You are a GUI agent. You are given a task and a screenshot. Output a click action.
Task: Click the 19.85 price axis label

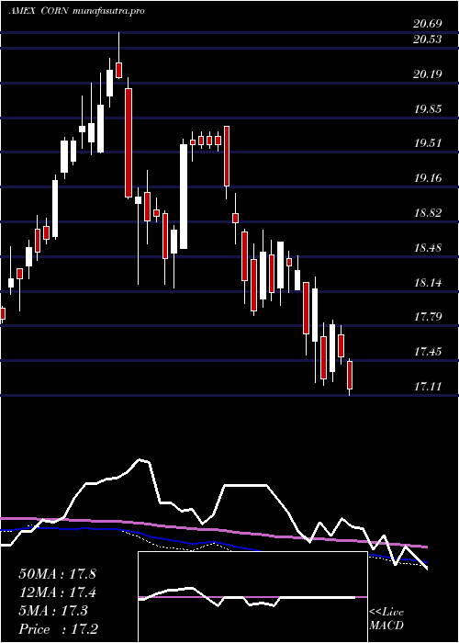pyautogui.click(x=428, y=109)
